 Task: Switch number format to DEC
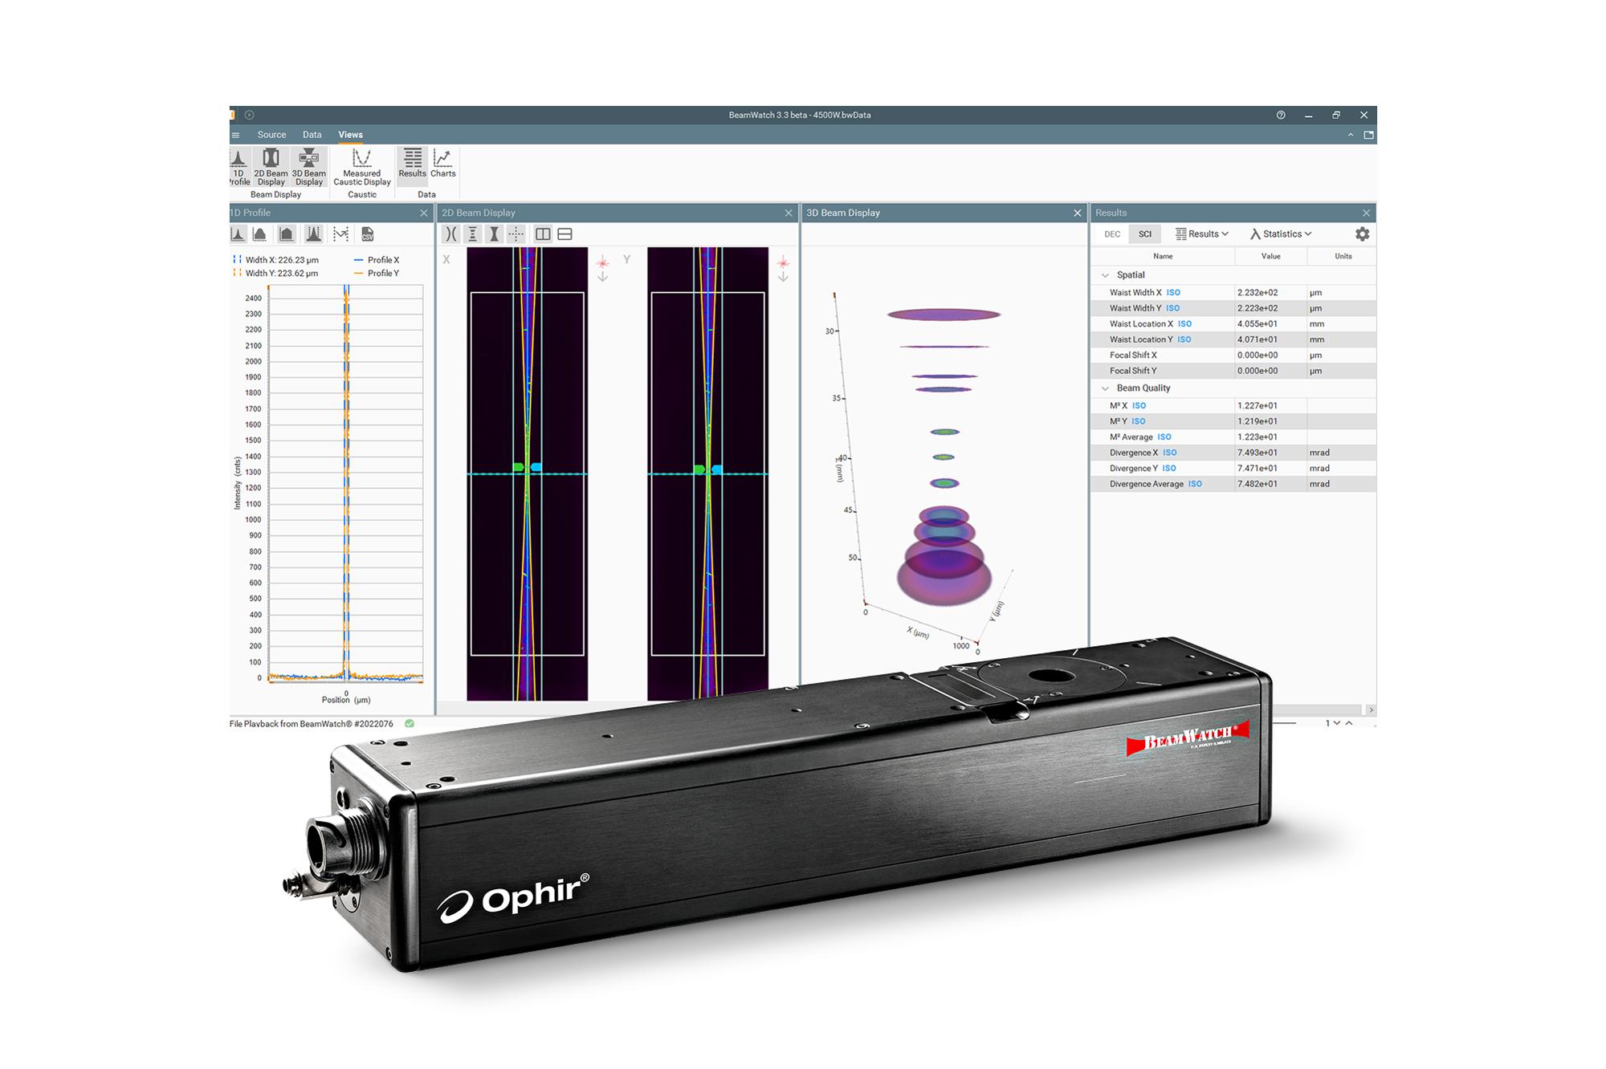(1113, 234)
